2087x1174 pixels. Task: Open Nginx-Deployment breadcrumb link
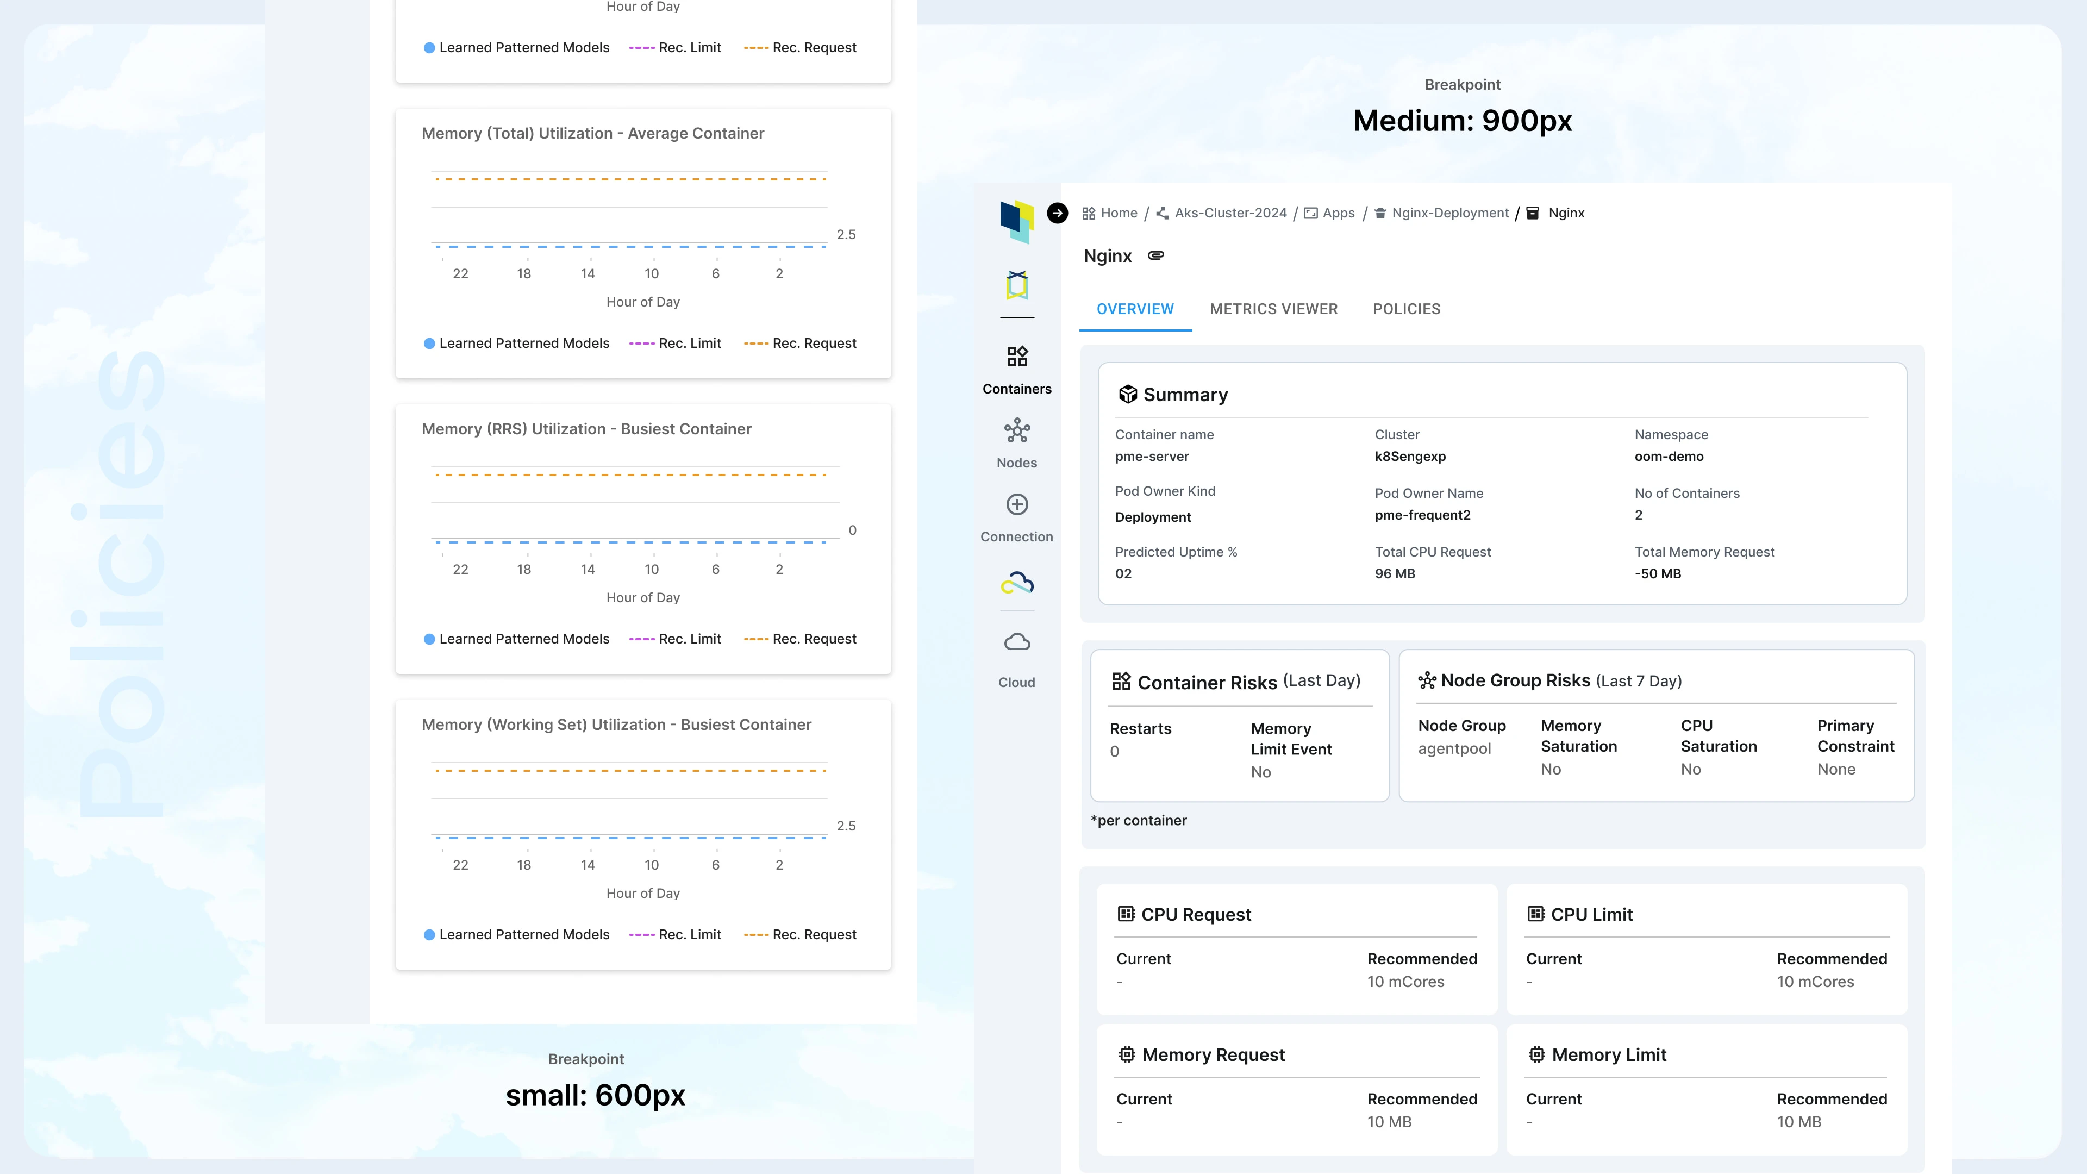pos(1449,213)
